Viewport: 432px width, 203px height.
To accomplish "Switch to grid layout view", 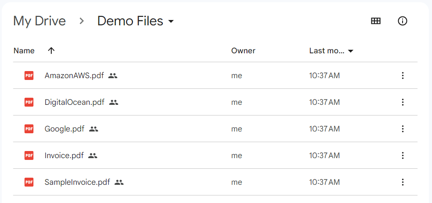I will click(376, 21).
